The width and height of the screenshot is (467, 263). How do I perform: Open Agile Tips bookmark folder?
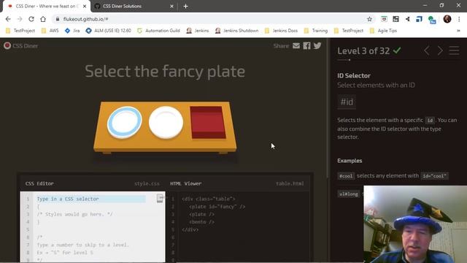coord(383,31)
